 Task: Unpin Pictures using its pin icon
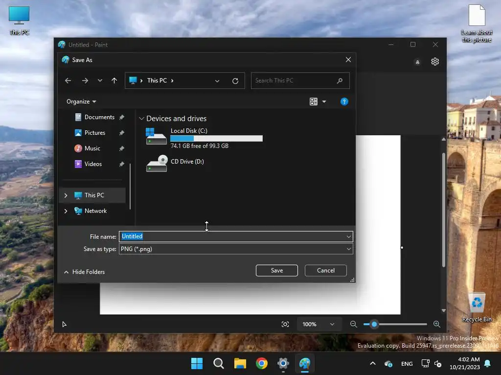click(x=122, y=133)
